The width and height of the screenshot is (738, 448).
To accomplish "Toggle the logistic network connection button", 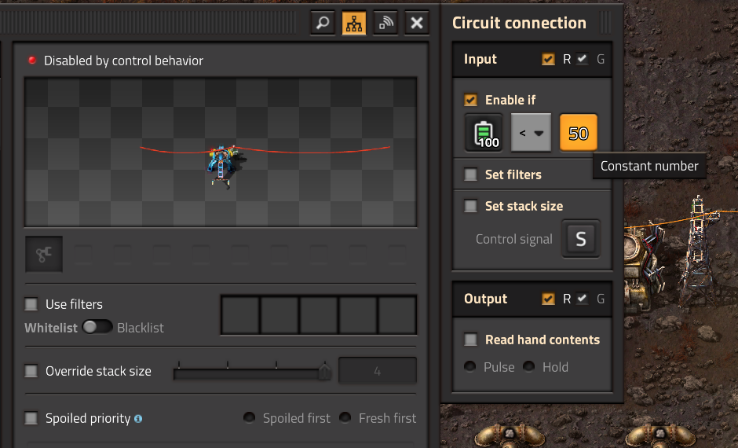I will coord(385,23).
